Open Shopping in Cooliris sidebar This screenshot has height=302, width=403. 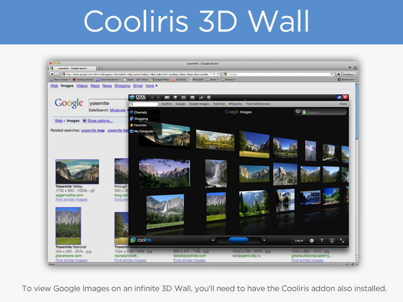click(x=139, y=118)
